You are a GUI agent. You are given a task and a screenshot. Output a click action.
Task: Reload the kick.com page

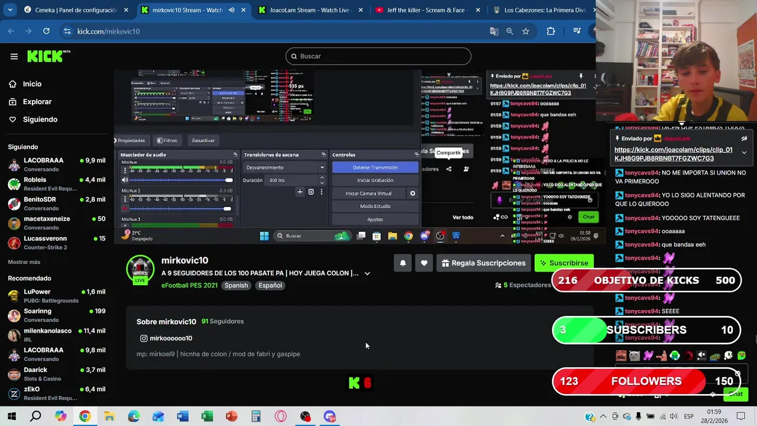(x=46, y=31)
